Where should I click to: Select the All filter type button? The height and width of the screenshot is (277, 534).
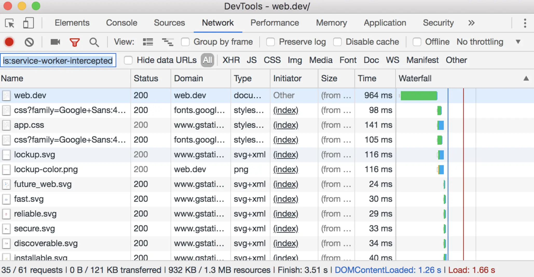coord(207,60)
